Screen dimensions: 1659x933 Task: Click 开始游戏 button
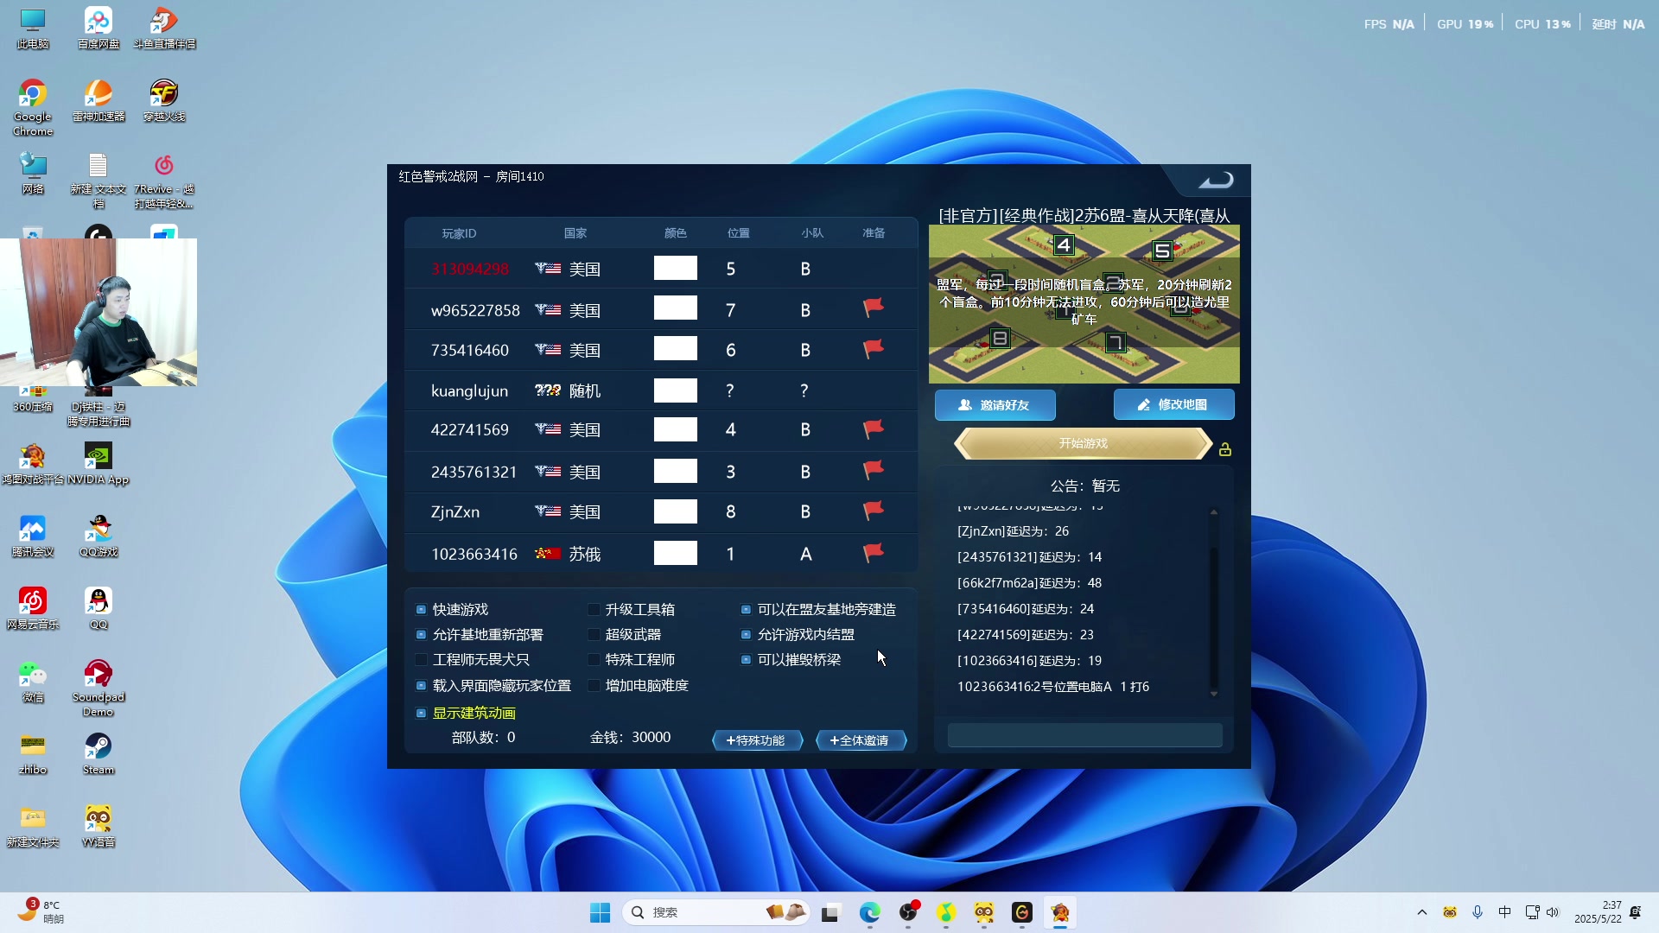(x=1084, y=443)
